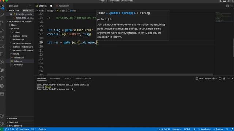Click Live Share in status bar

click(x=22, y=130)
